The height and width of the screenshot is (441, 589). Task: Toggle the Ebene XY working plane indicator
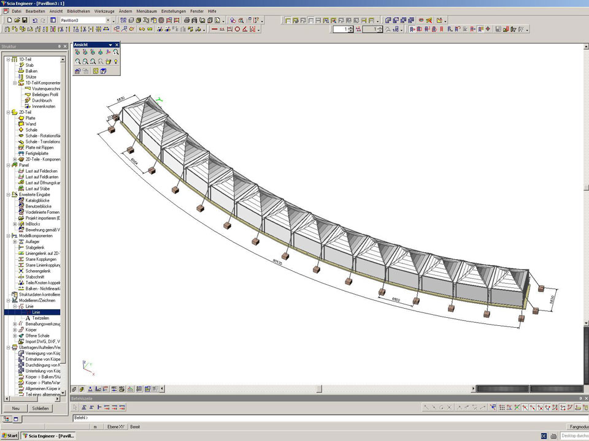(x=115, y=426)
